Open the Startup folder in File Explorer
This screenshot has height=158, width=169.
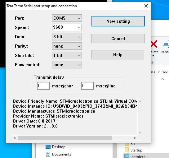134,150
